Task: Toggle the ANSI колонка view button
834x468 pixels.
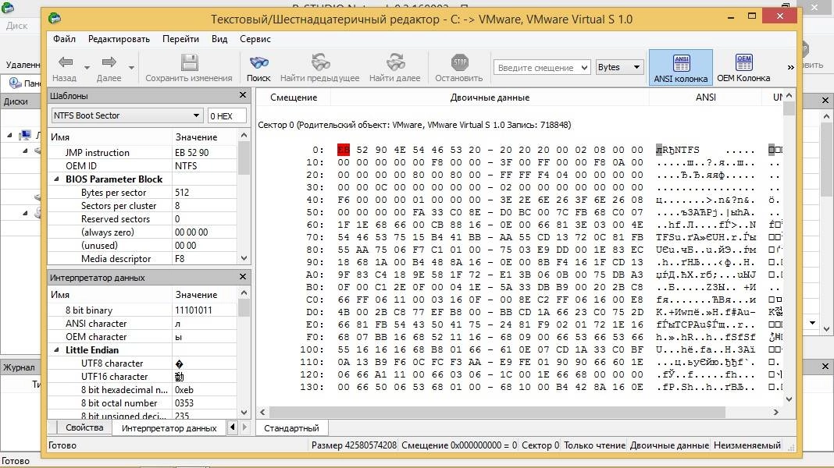Action: [x=681, y=67]
